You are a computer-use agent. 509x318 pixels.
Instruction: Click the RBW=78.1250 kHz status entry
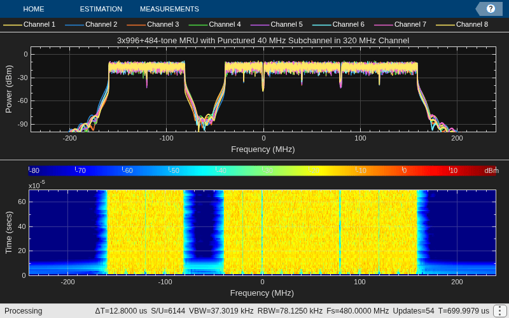[x=290, y=311]
